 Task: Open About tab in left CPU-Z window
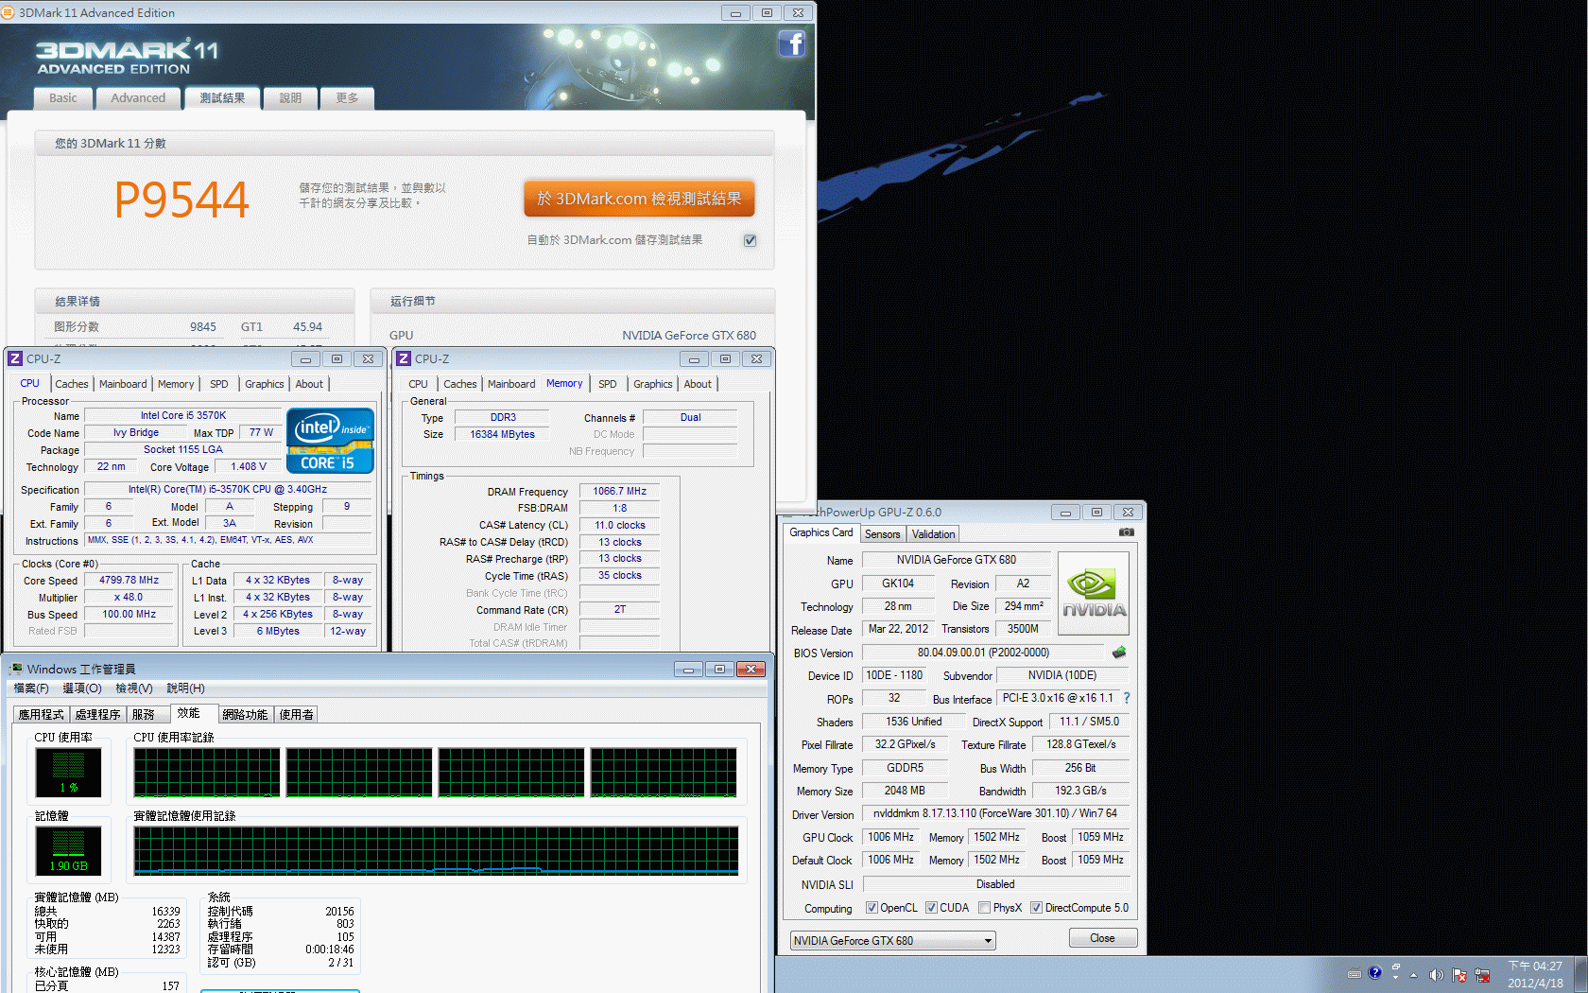tap(309, 384)
